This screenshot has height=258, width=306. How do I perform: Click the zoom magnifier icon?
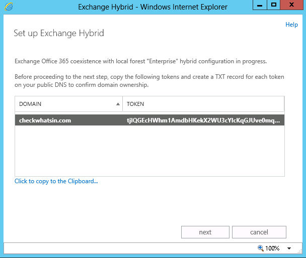pos(261,248)
